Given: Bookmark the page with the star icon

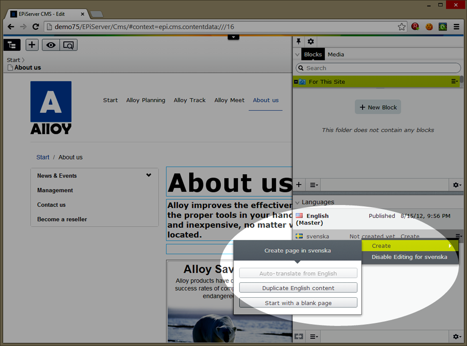Looking at the screenshot, I should [401, 27].
